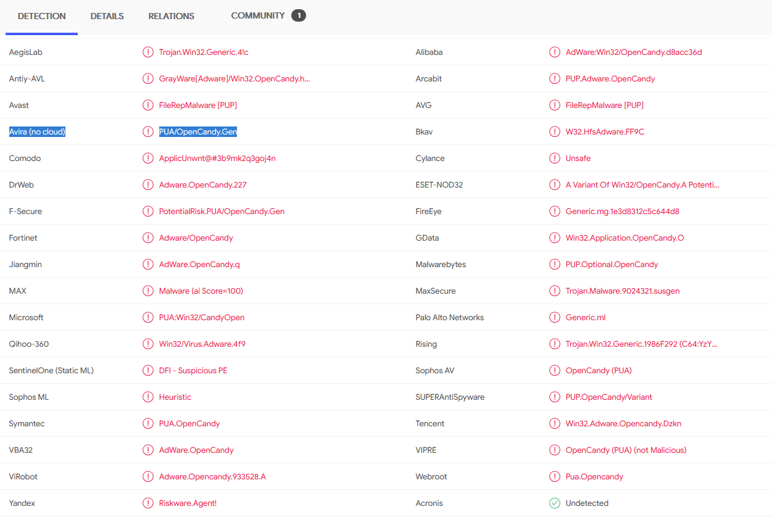Click the alert icon in Comodo row
The image size is (772, 517).
click(x=148, y=159)
